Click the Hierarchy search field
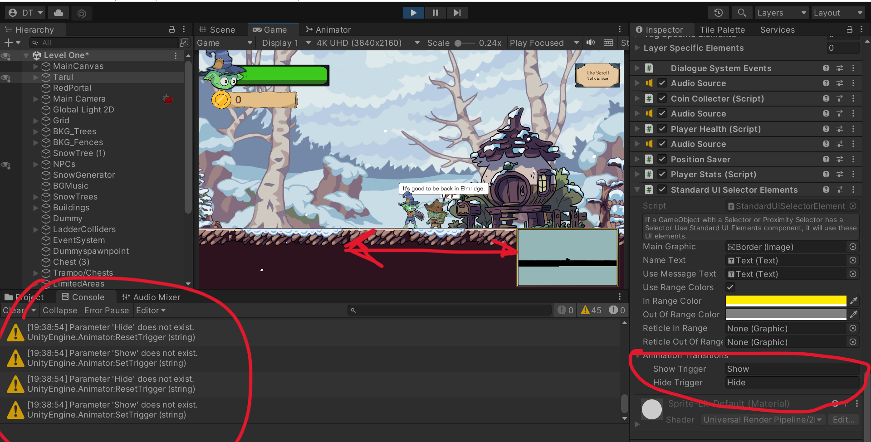871x442 pixels. click(x=104, y=43)
